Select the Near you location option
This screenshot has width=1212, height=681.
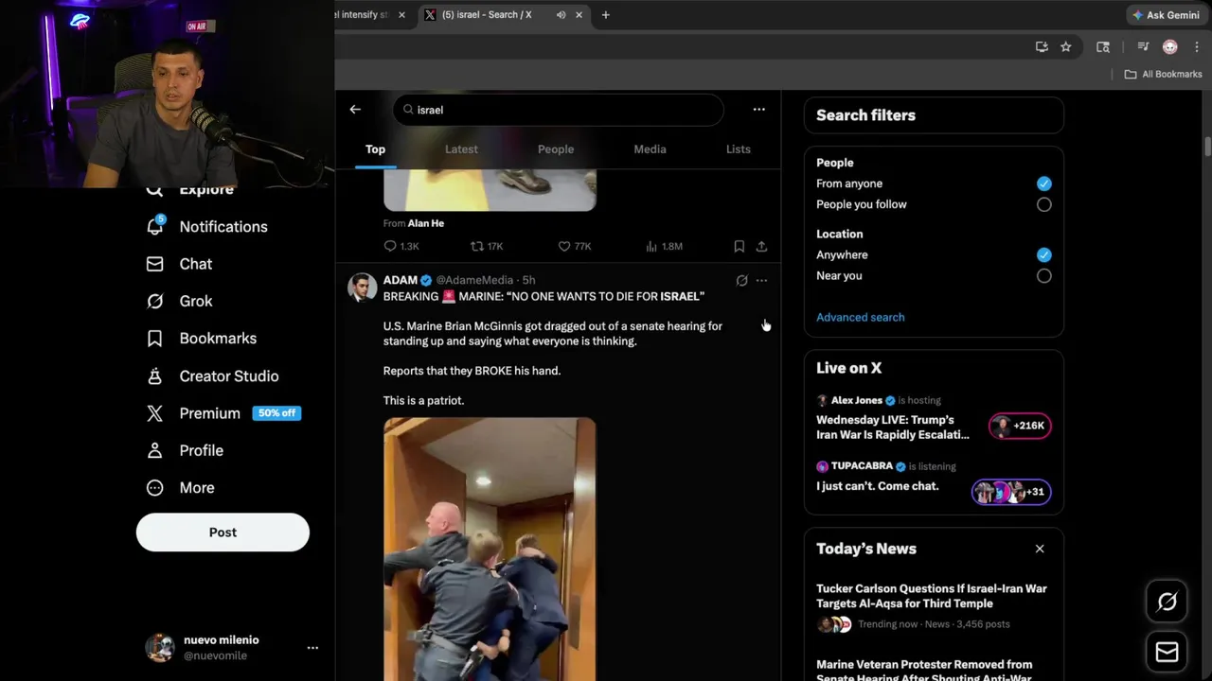(1043, 275)
